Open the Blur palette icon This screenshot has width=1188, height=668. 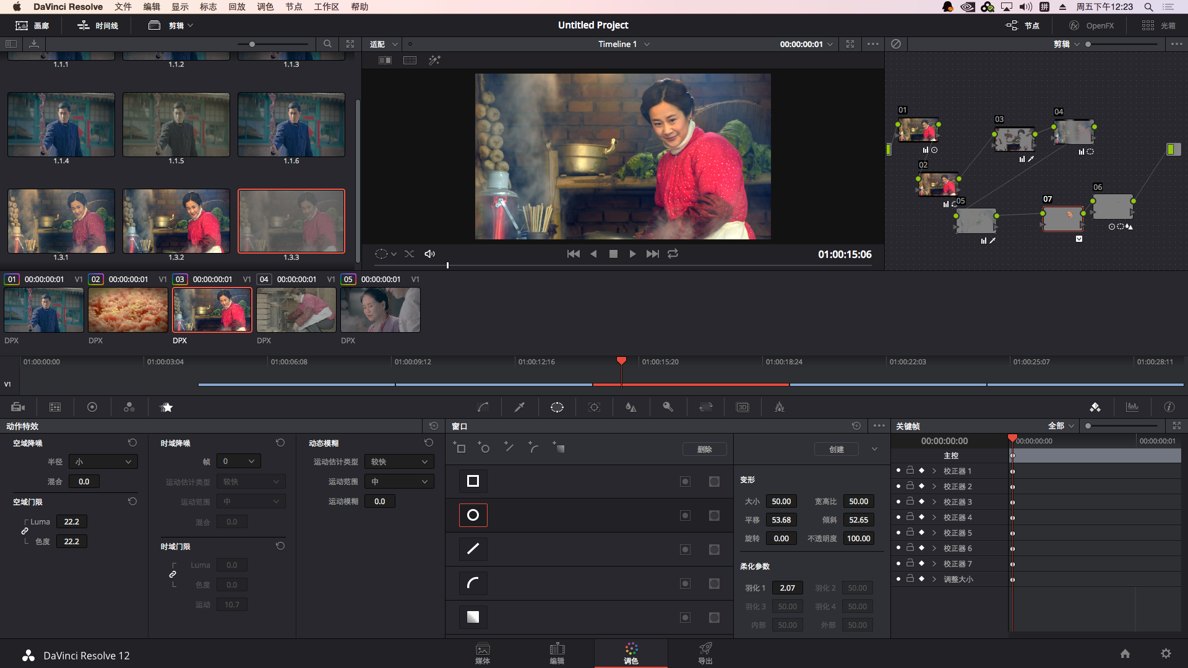(x=631, y=407)
